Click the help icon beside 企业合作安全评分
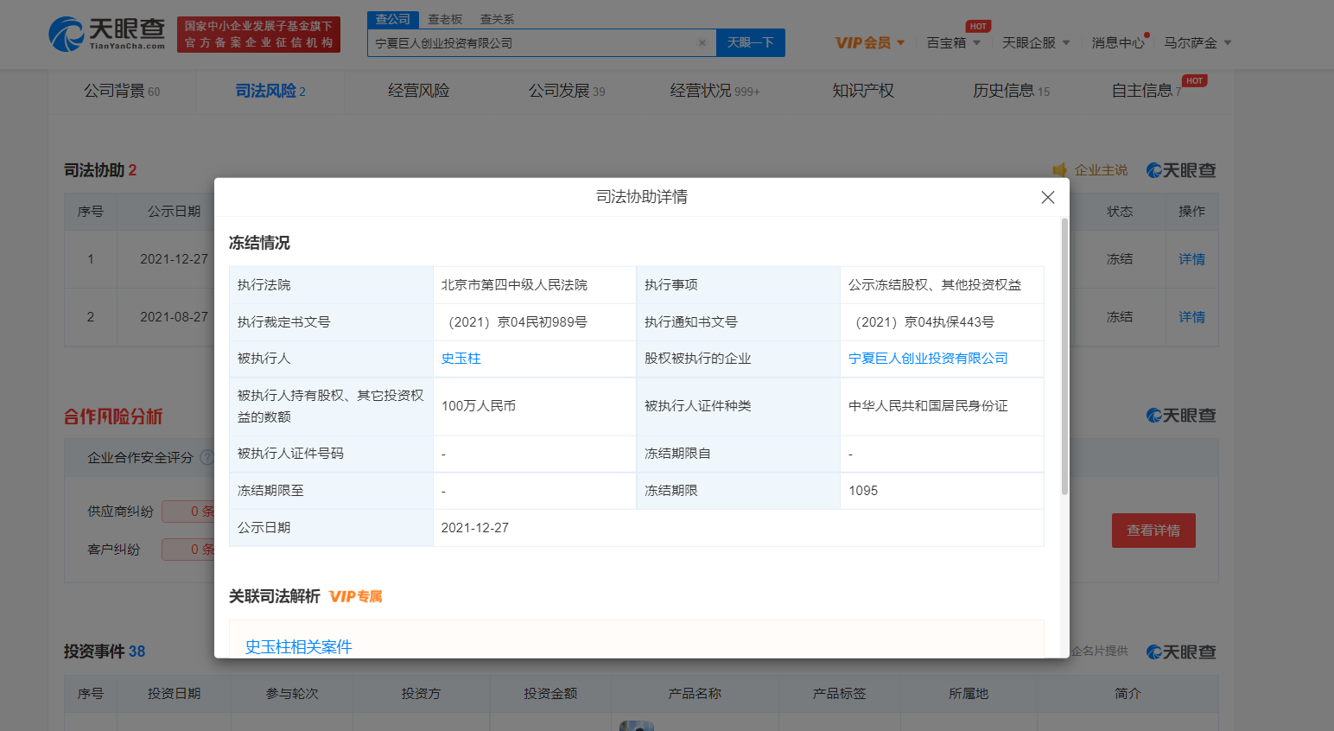Viewport: 1334px width, 731px height. point(206,456)
